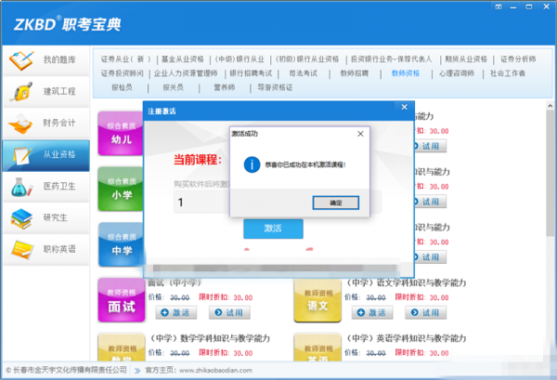This screenshot has height=380, width=557.
Task: Select 建筑工程 sidebar category
Action: tap(46, 91)
